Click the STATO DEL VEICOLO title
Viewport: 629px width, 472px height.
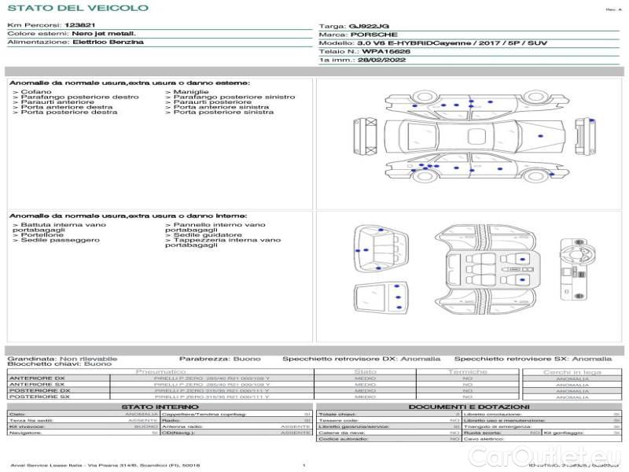click(77, 8)
